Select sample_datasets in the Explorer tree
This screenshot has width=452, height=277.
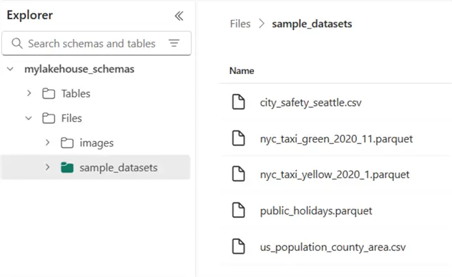coord(118,167)
